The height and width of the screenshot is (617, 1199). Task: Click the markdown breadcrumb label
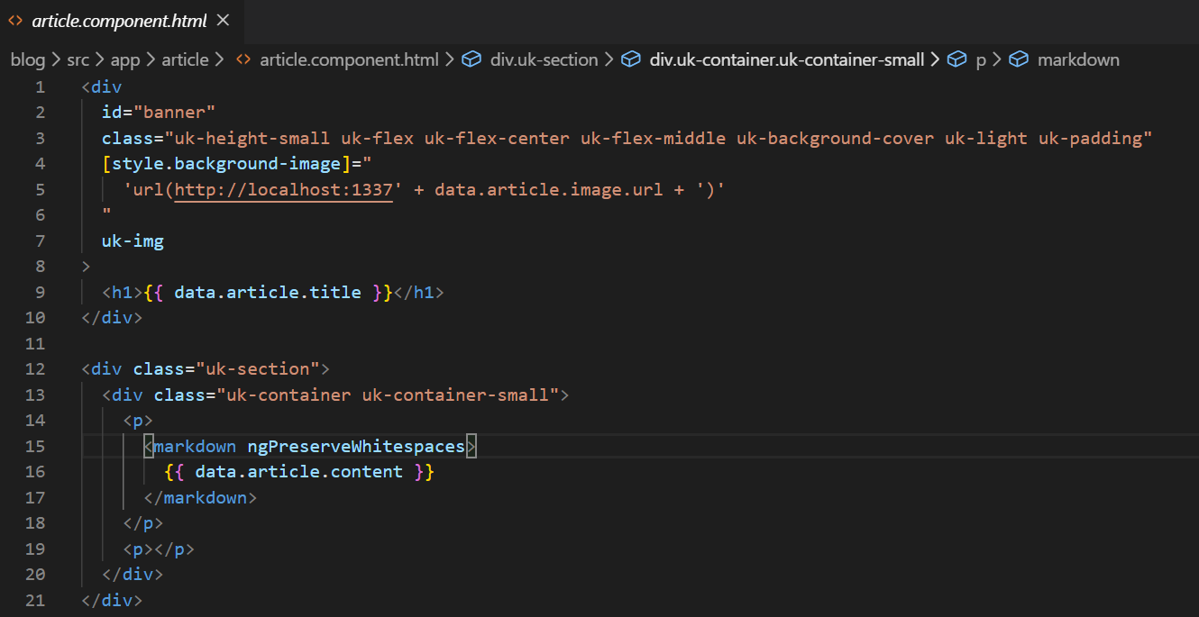pyautogui.click(x=1078, y=59)
